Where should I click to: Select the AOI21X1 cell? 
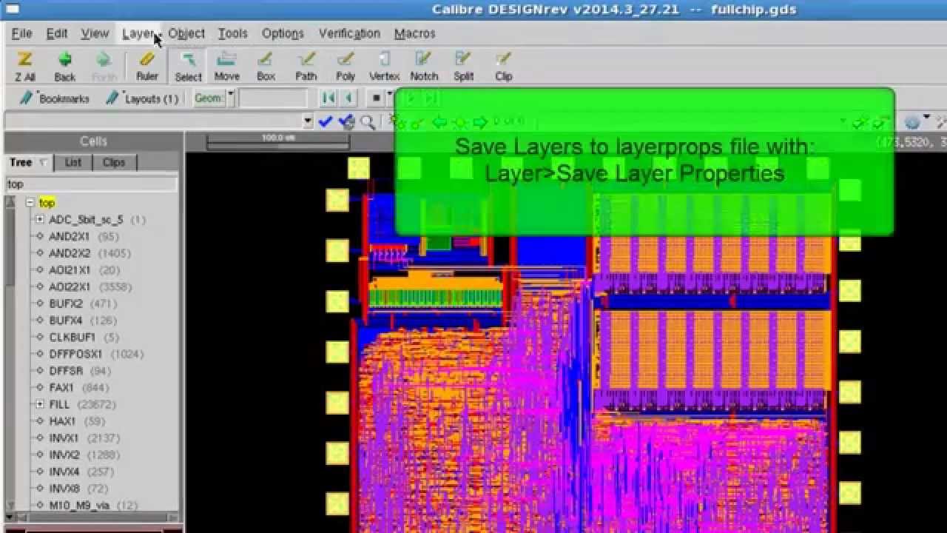[70, 270]
